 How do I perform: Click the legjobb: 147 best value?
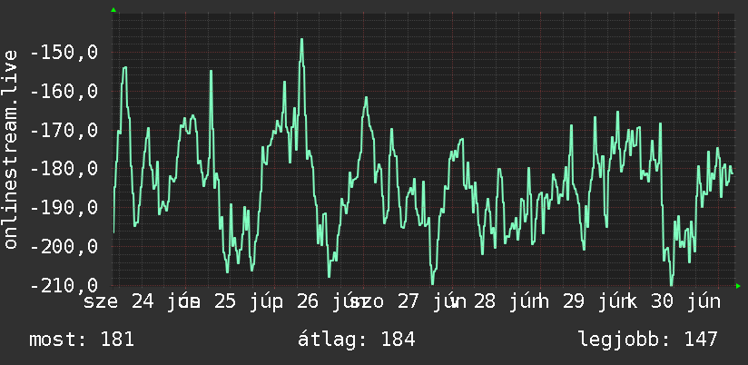(x=648, y=340)
